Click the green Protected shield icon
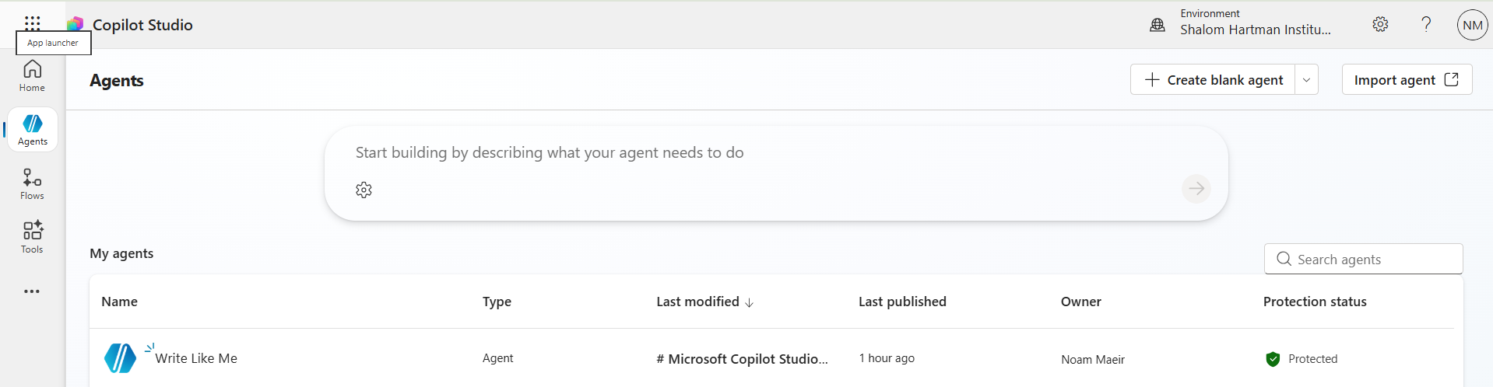Screen dimensions: 1493x387 (1273, 359)
